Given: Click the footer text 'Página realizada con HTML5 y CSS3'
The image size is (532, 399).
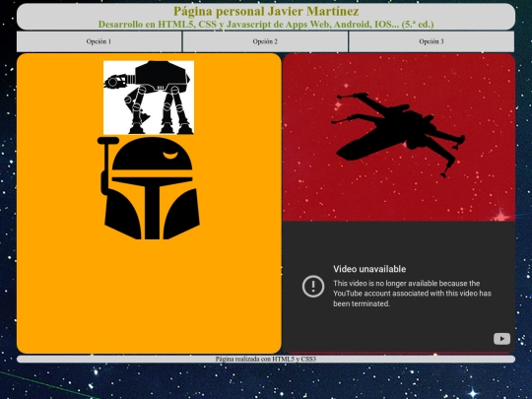Looking at the screenshot, I should pyautogui.click(x=266, y=359).
